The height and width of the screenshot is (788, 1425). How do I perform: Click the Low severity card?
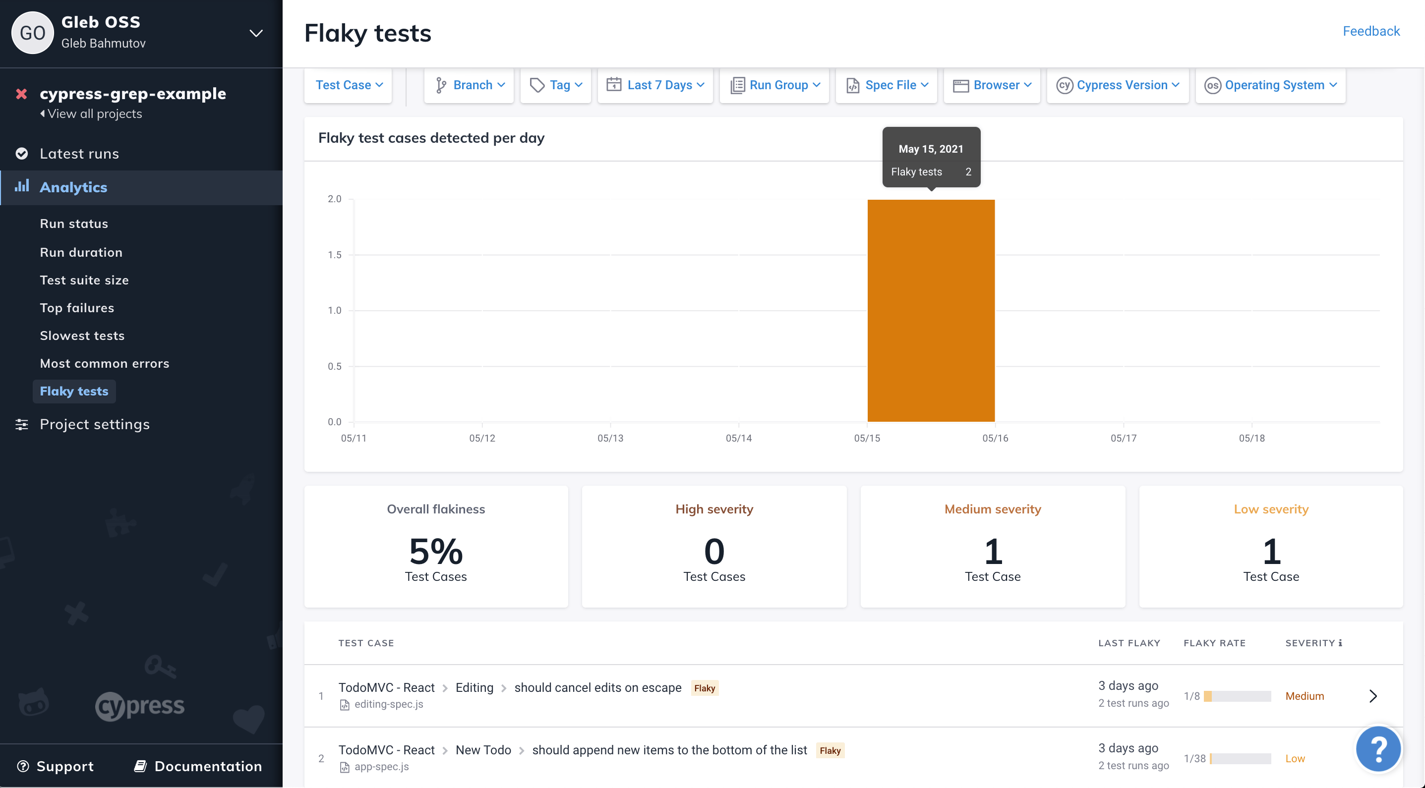pyautogui.click(x=1271, y=546)
